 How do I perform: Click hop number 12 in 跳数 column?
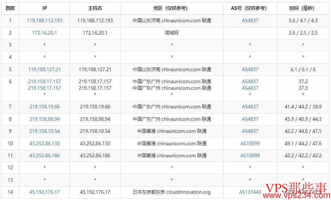pos(10,168)
